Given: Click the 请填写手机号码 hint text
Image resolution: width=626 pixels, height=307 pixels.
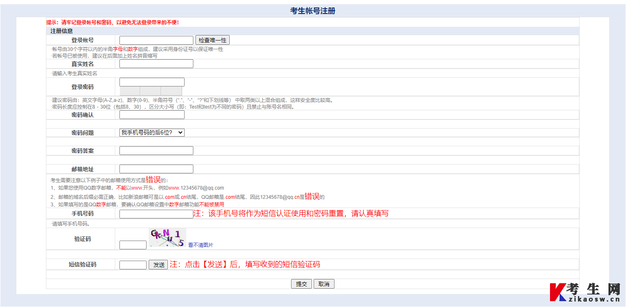Looking at the screenshot, I should tap(70, 224).
